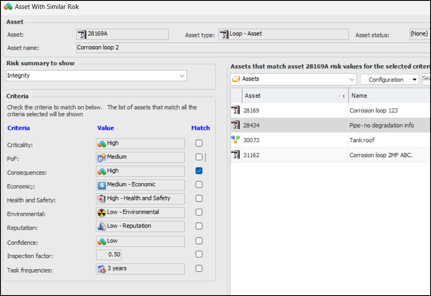Screen dimensions: 431x296
Task: Enable the Criticality match checkbox
Action: tap(199, 144)
